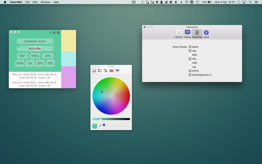Click the fan-shaped icon in menu bar

[166, 2]
